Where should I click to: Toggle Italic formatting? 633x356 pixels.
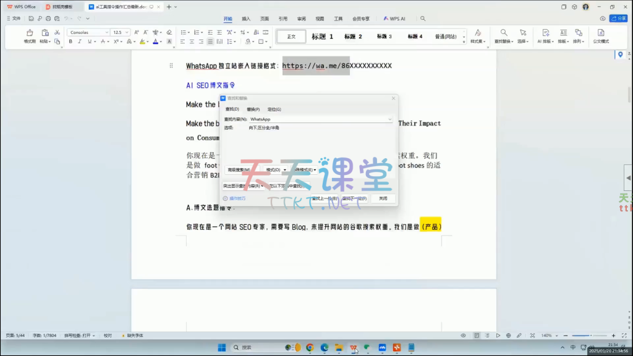[x=79, y=41]
